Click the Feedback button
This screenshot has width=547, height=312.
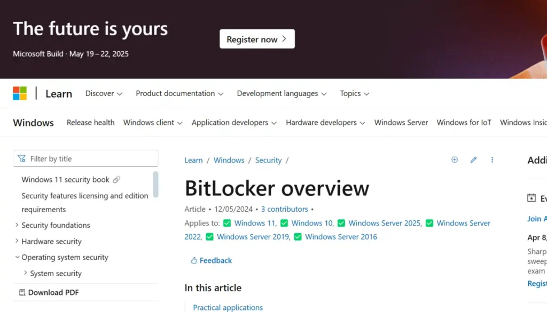(x=211, y=260)
